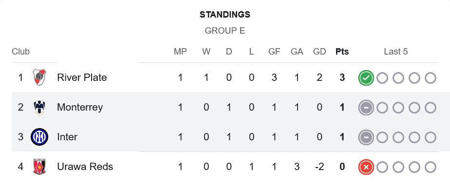Click the Urawa Reds club crest
Image resolution: width=450 pixels, height=190 pixels.
click(x=39, y=167)
